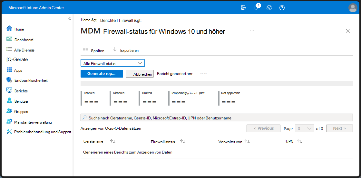Select Problembehandlung und Support label

[x=42, y=132]
